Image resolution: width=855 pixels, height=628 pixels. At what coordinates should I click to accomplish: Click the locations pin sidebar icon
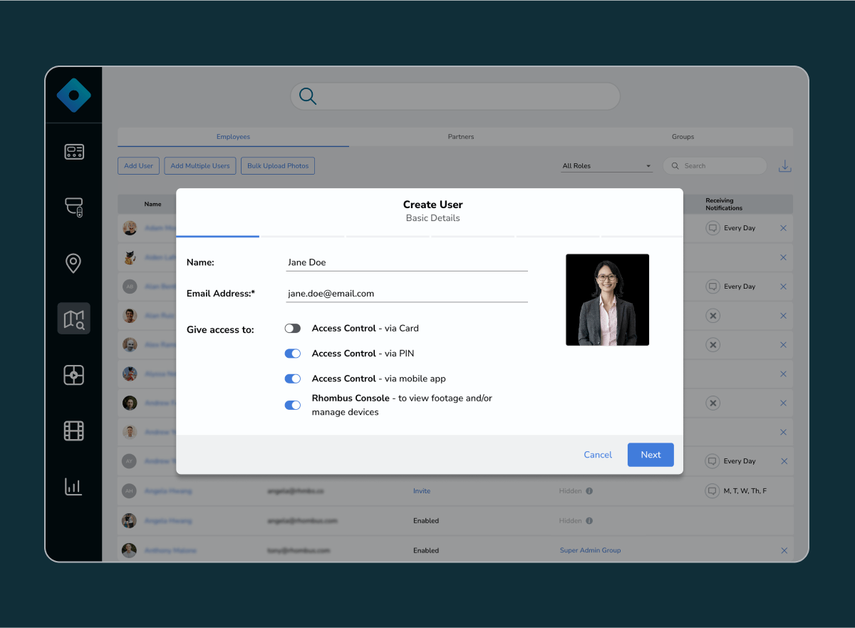(x=73, y=263)
